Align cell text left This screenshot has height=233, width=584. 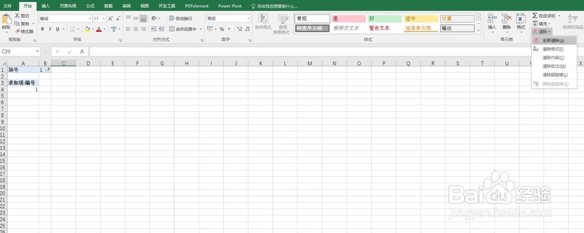128,29
